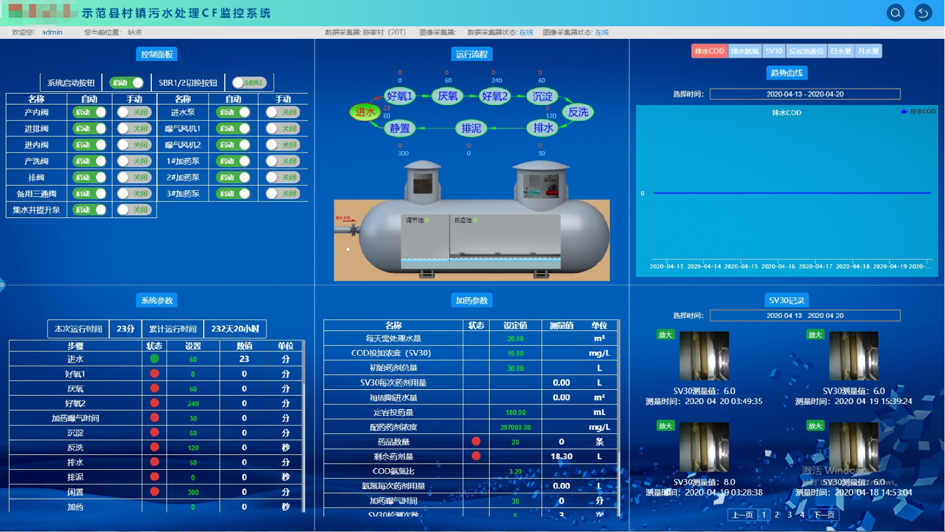
Task: Click the search magnifier icon in header
Action: [x=895, y=13]
